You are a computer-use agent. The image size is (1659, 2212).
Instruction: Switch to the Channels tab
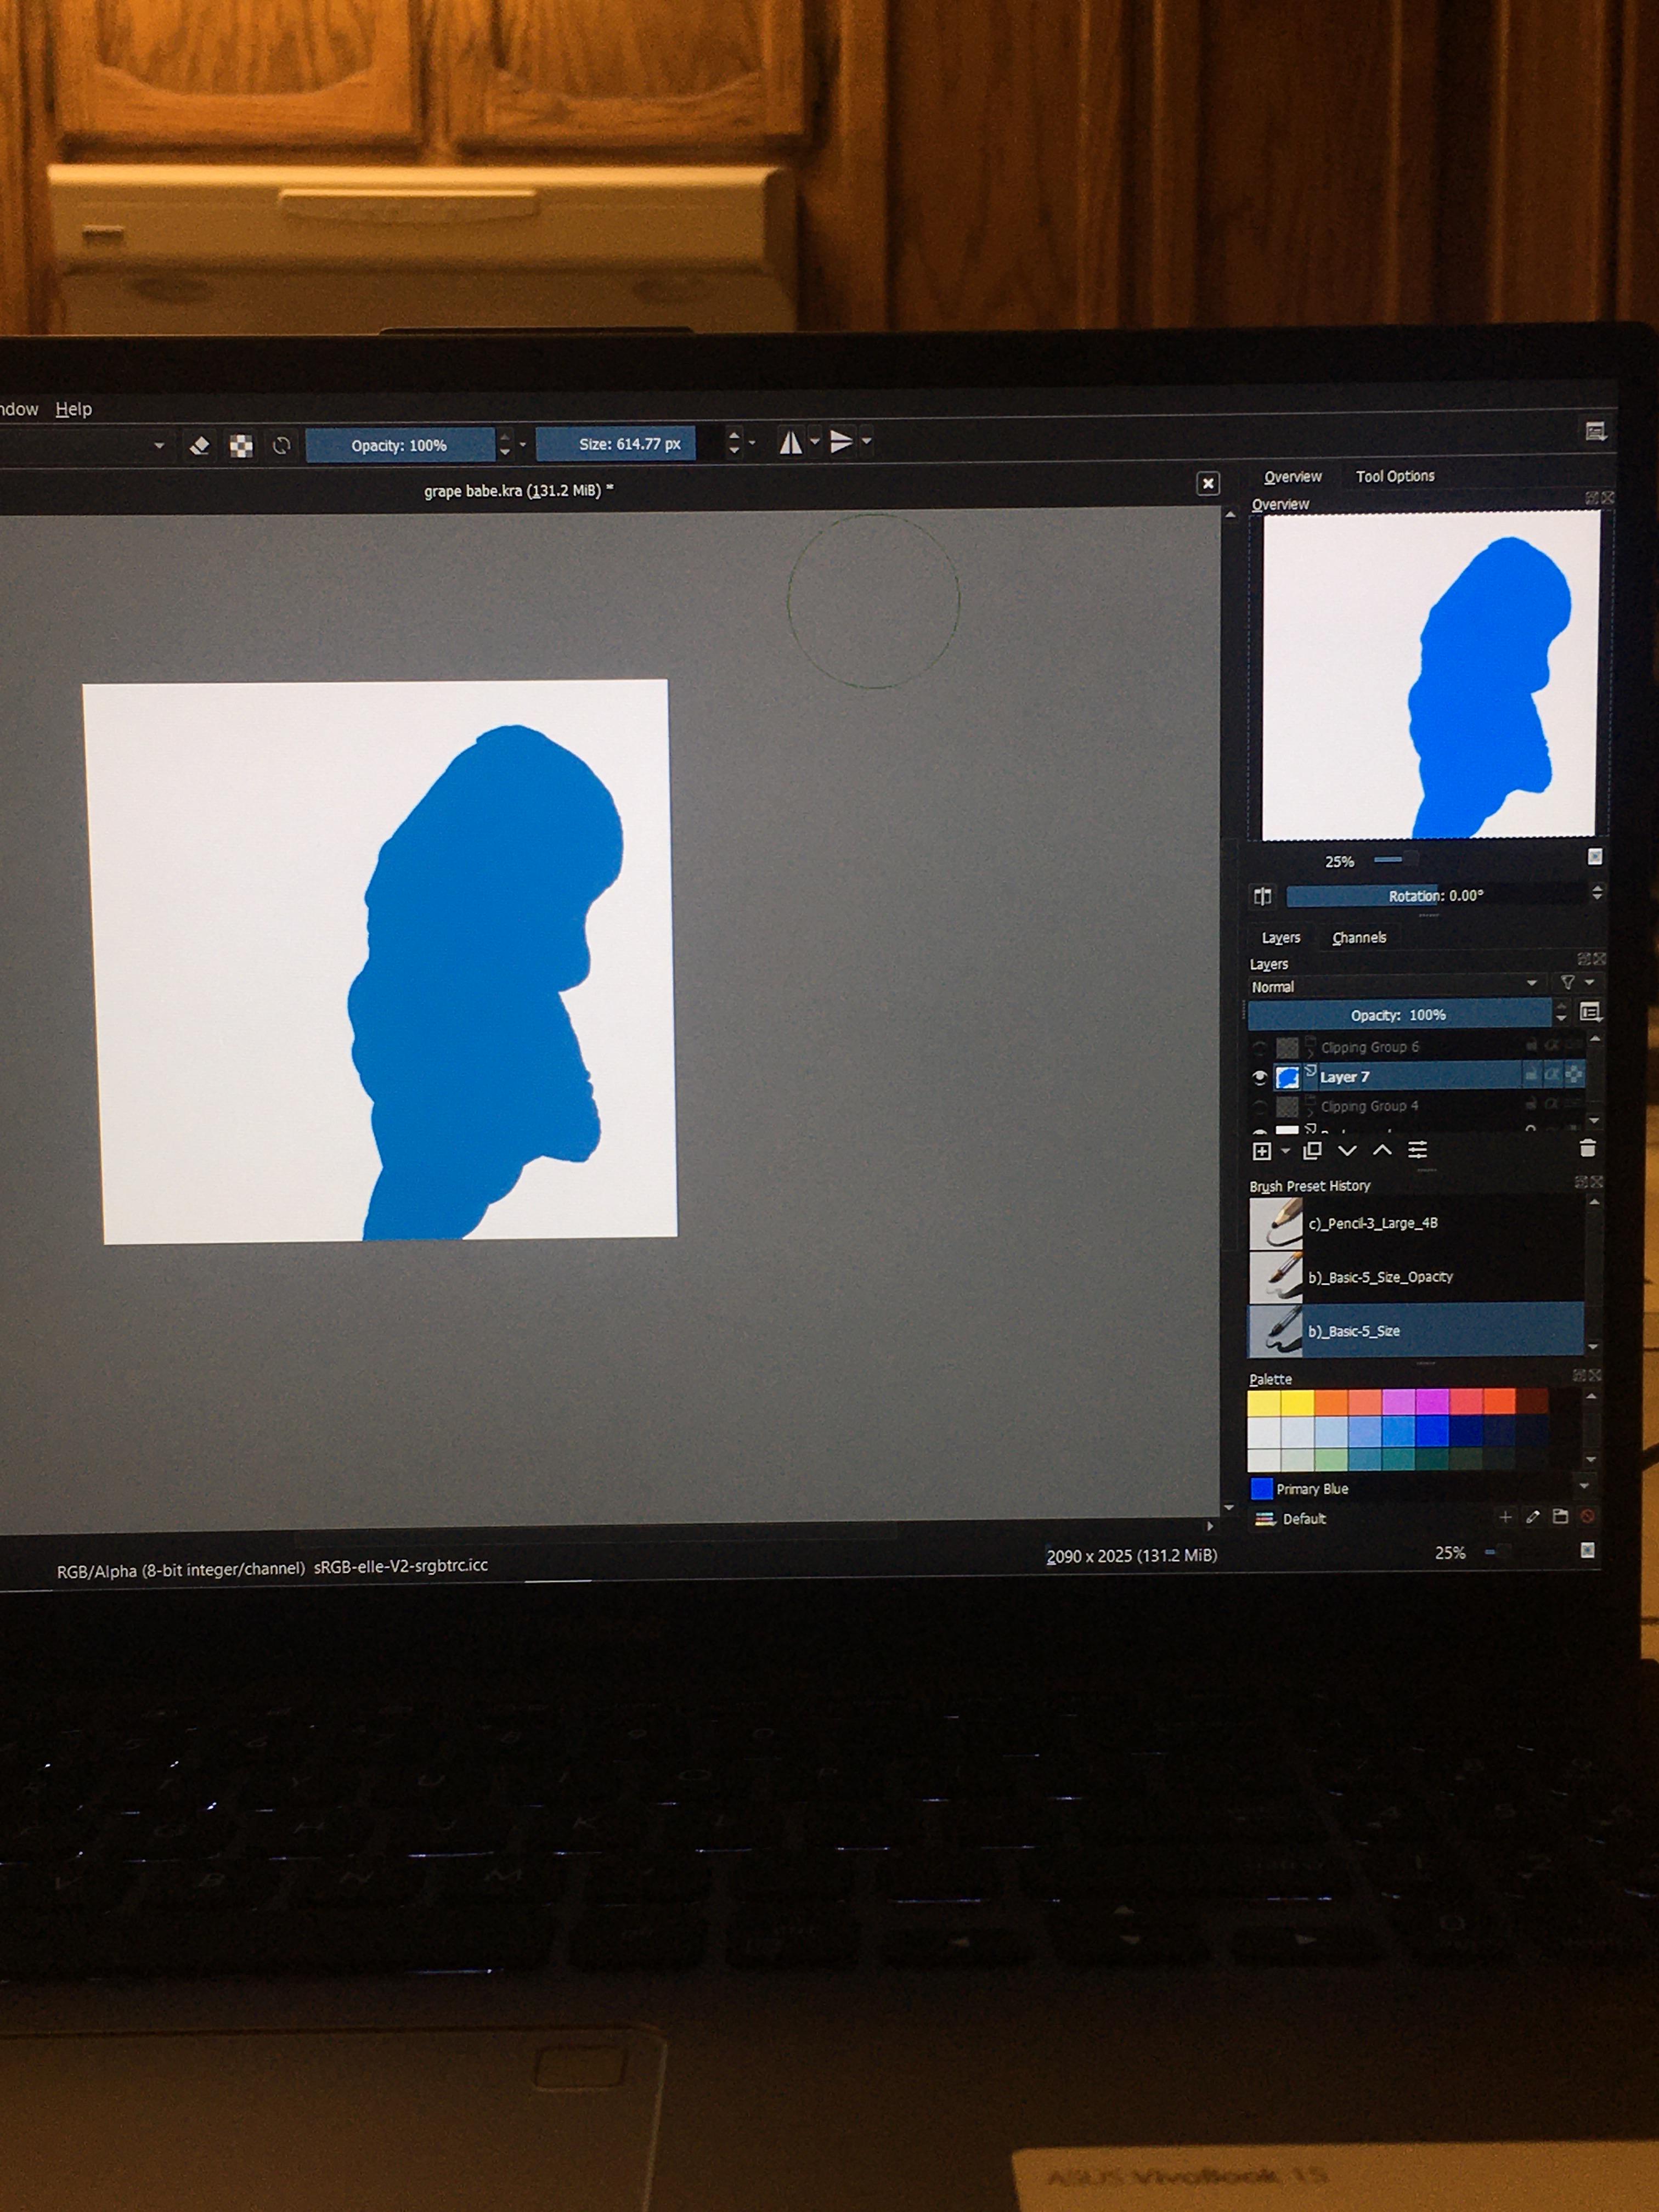click(x=1359, y=937)
